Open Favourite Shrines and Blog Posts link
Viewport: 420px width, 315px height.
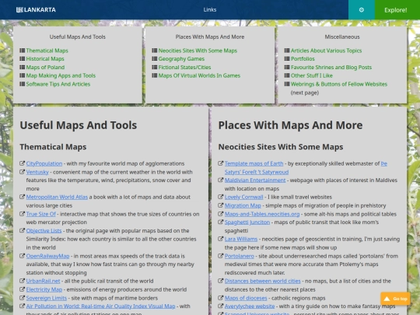click(x=331, y=67)
